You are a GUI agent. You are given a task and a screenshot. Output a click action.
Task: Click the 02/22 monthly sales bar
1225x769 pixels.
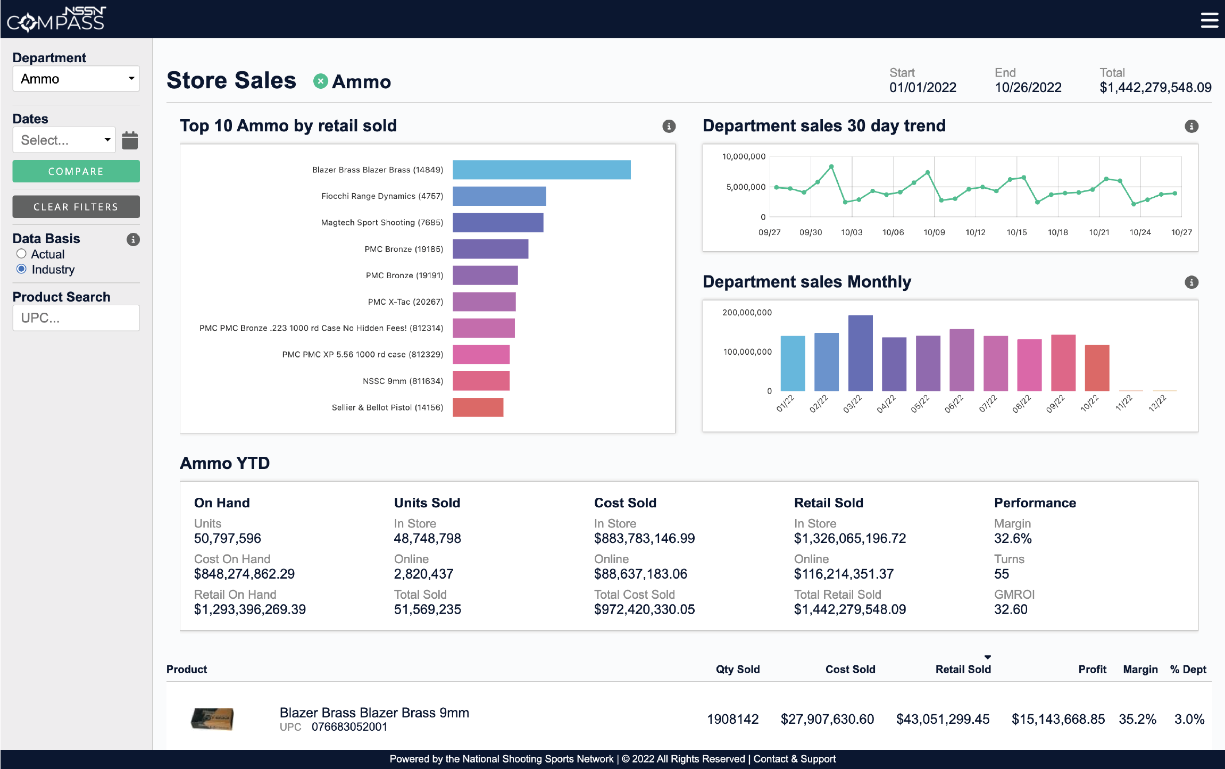point(827,362)
